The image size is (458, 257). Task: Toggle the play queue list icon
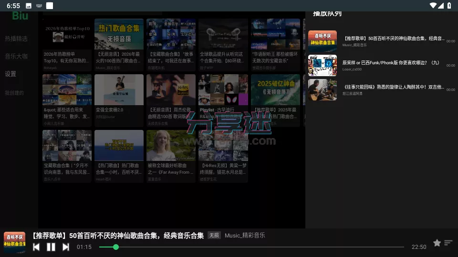point(448,243)
